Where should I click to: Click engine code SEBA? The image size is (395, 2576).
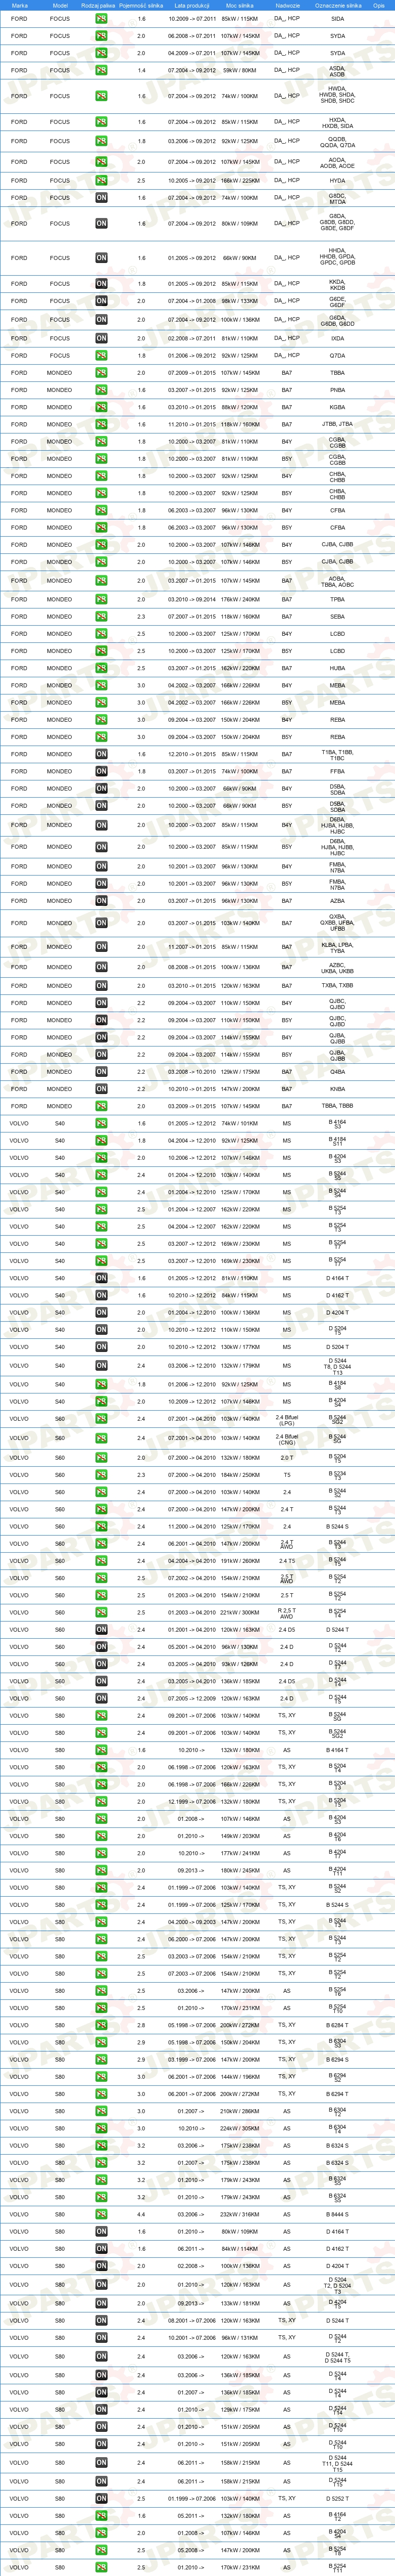point(337,617)
